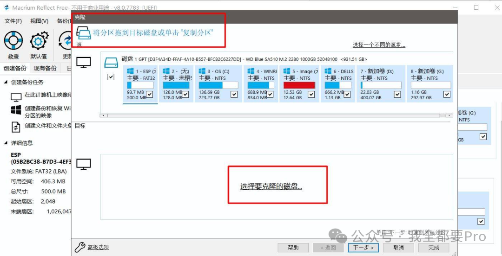This screenshot has height=256, width=502.
Task: Open the 文件(F) menu
Action: pos(13,21)
